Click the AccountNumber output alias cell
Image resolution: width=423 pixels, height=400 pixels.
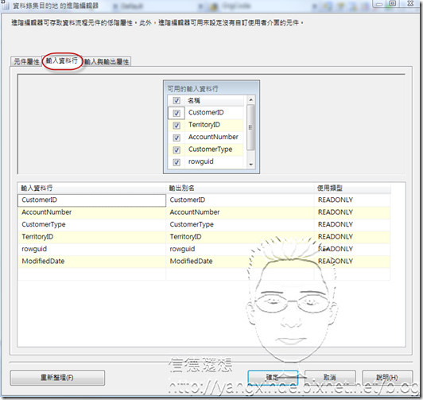point(240,212)
